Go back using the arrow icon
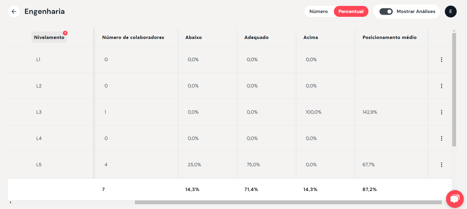The image size is (467, 209). point(14,12)
